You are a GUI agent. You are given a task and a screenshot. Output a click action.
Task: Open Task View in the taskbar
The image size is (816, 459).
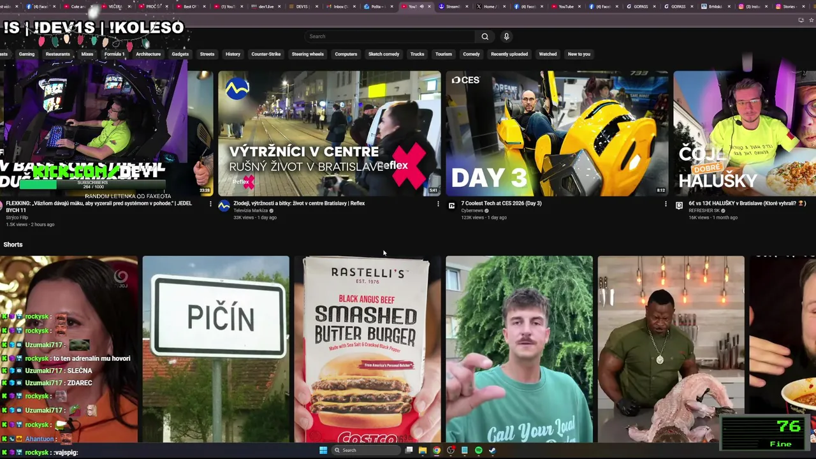tap(409, 450)
